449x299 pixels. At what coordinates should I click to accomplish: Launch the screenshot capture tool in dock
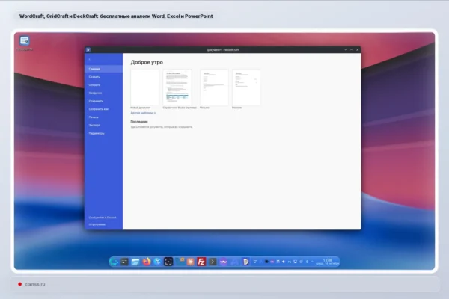pyautogui.click(x=168, y=262)
